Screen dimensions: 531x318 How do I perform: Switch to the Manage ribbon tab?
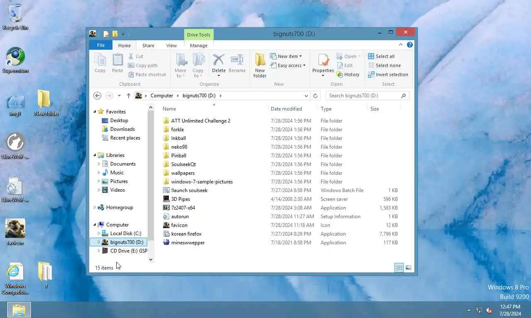click(x=199, y=46)
